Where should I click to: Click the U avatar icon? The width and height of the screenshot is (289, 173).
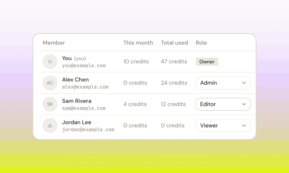click(50, 62)
